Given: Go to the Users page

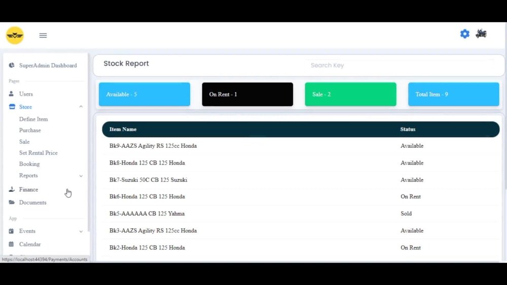Looking at the screenshot, I should point(26,94).
